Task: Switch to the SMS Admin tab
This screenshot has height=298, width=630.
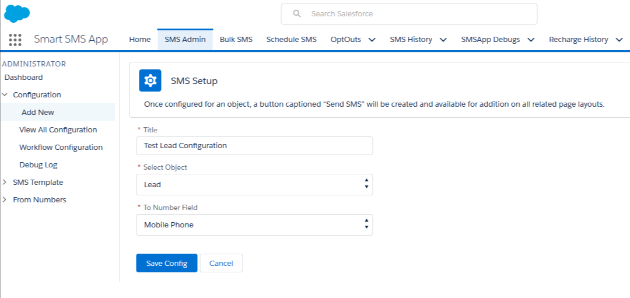Action: 185,39
